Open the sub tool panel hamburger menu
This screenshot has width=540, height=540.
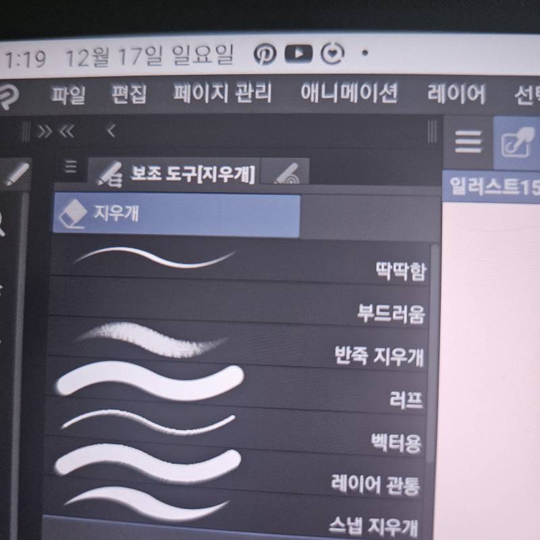71,169
